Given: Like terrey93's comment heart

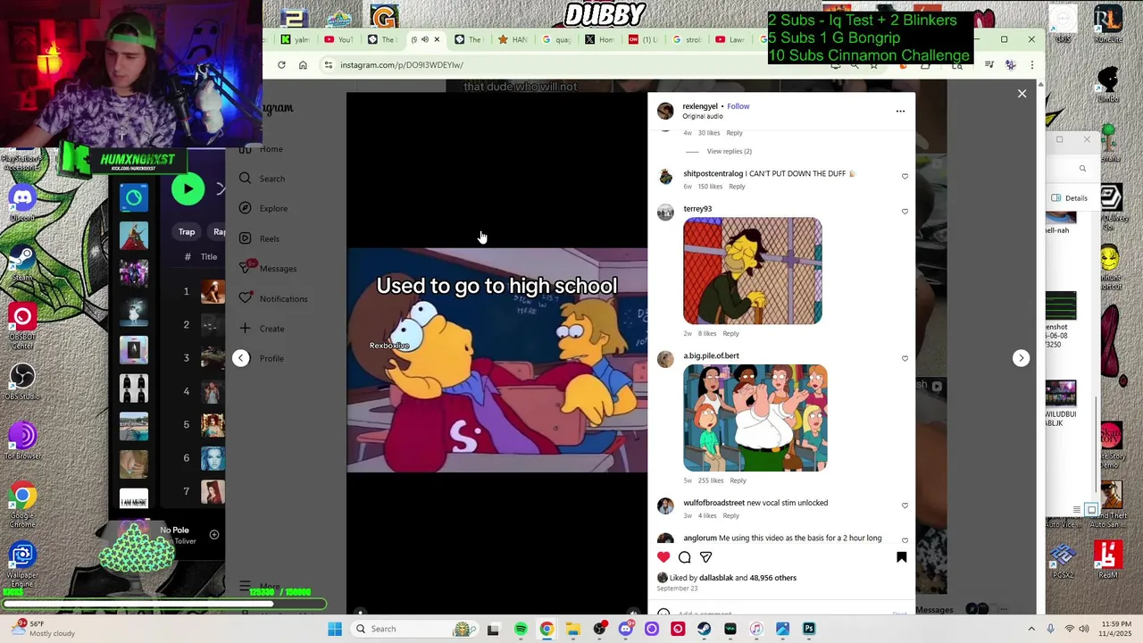Looking at the screenshot, I should coord(905,212).
